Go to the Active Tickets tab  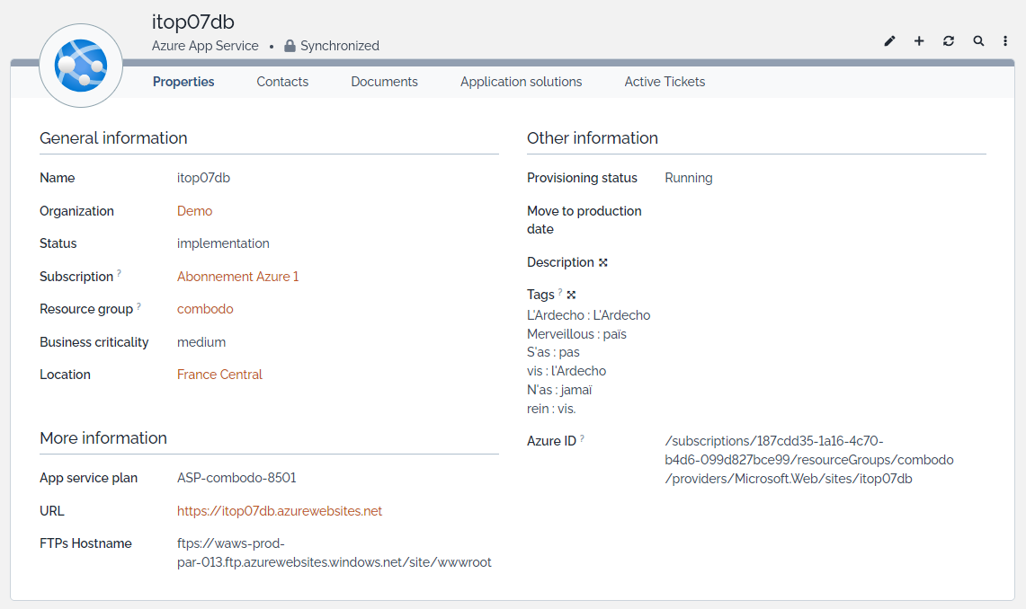click(665, 82)
